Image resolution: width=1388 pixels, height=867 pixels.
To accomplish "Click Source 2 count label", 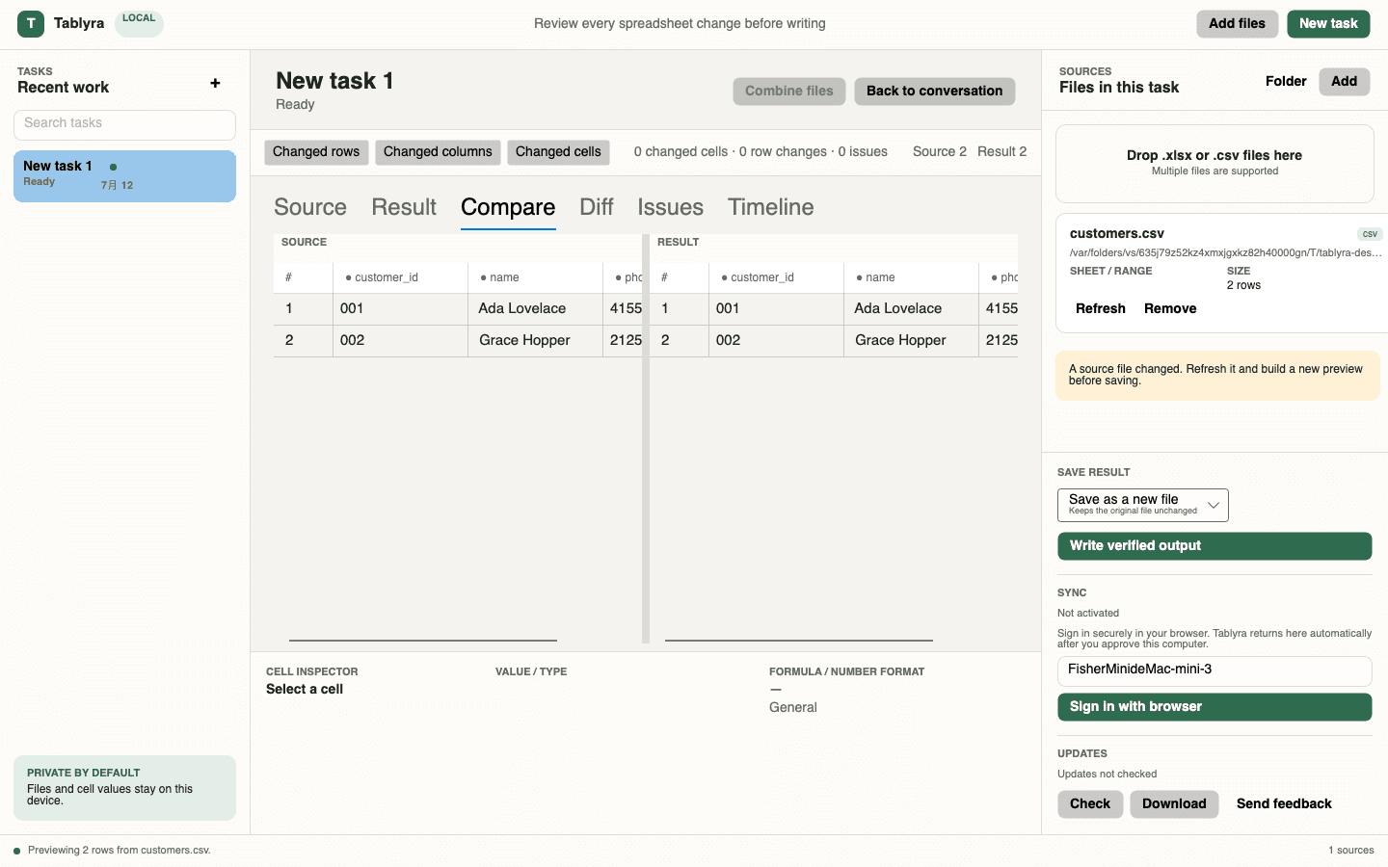I will click(940, 152).
